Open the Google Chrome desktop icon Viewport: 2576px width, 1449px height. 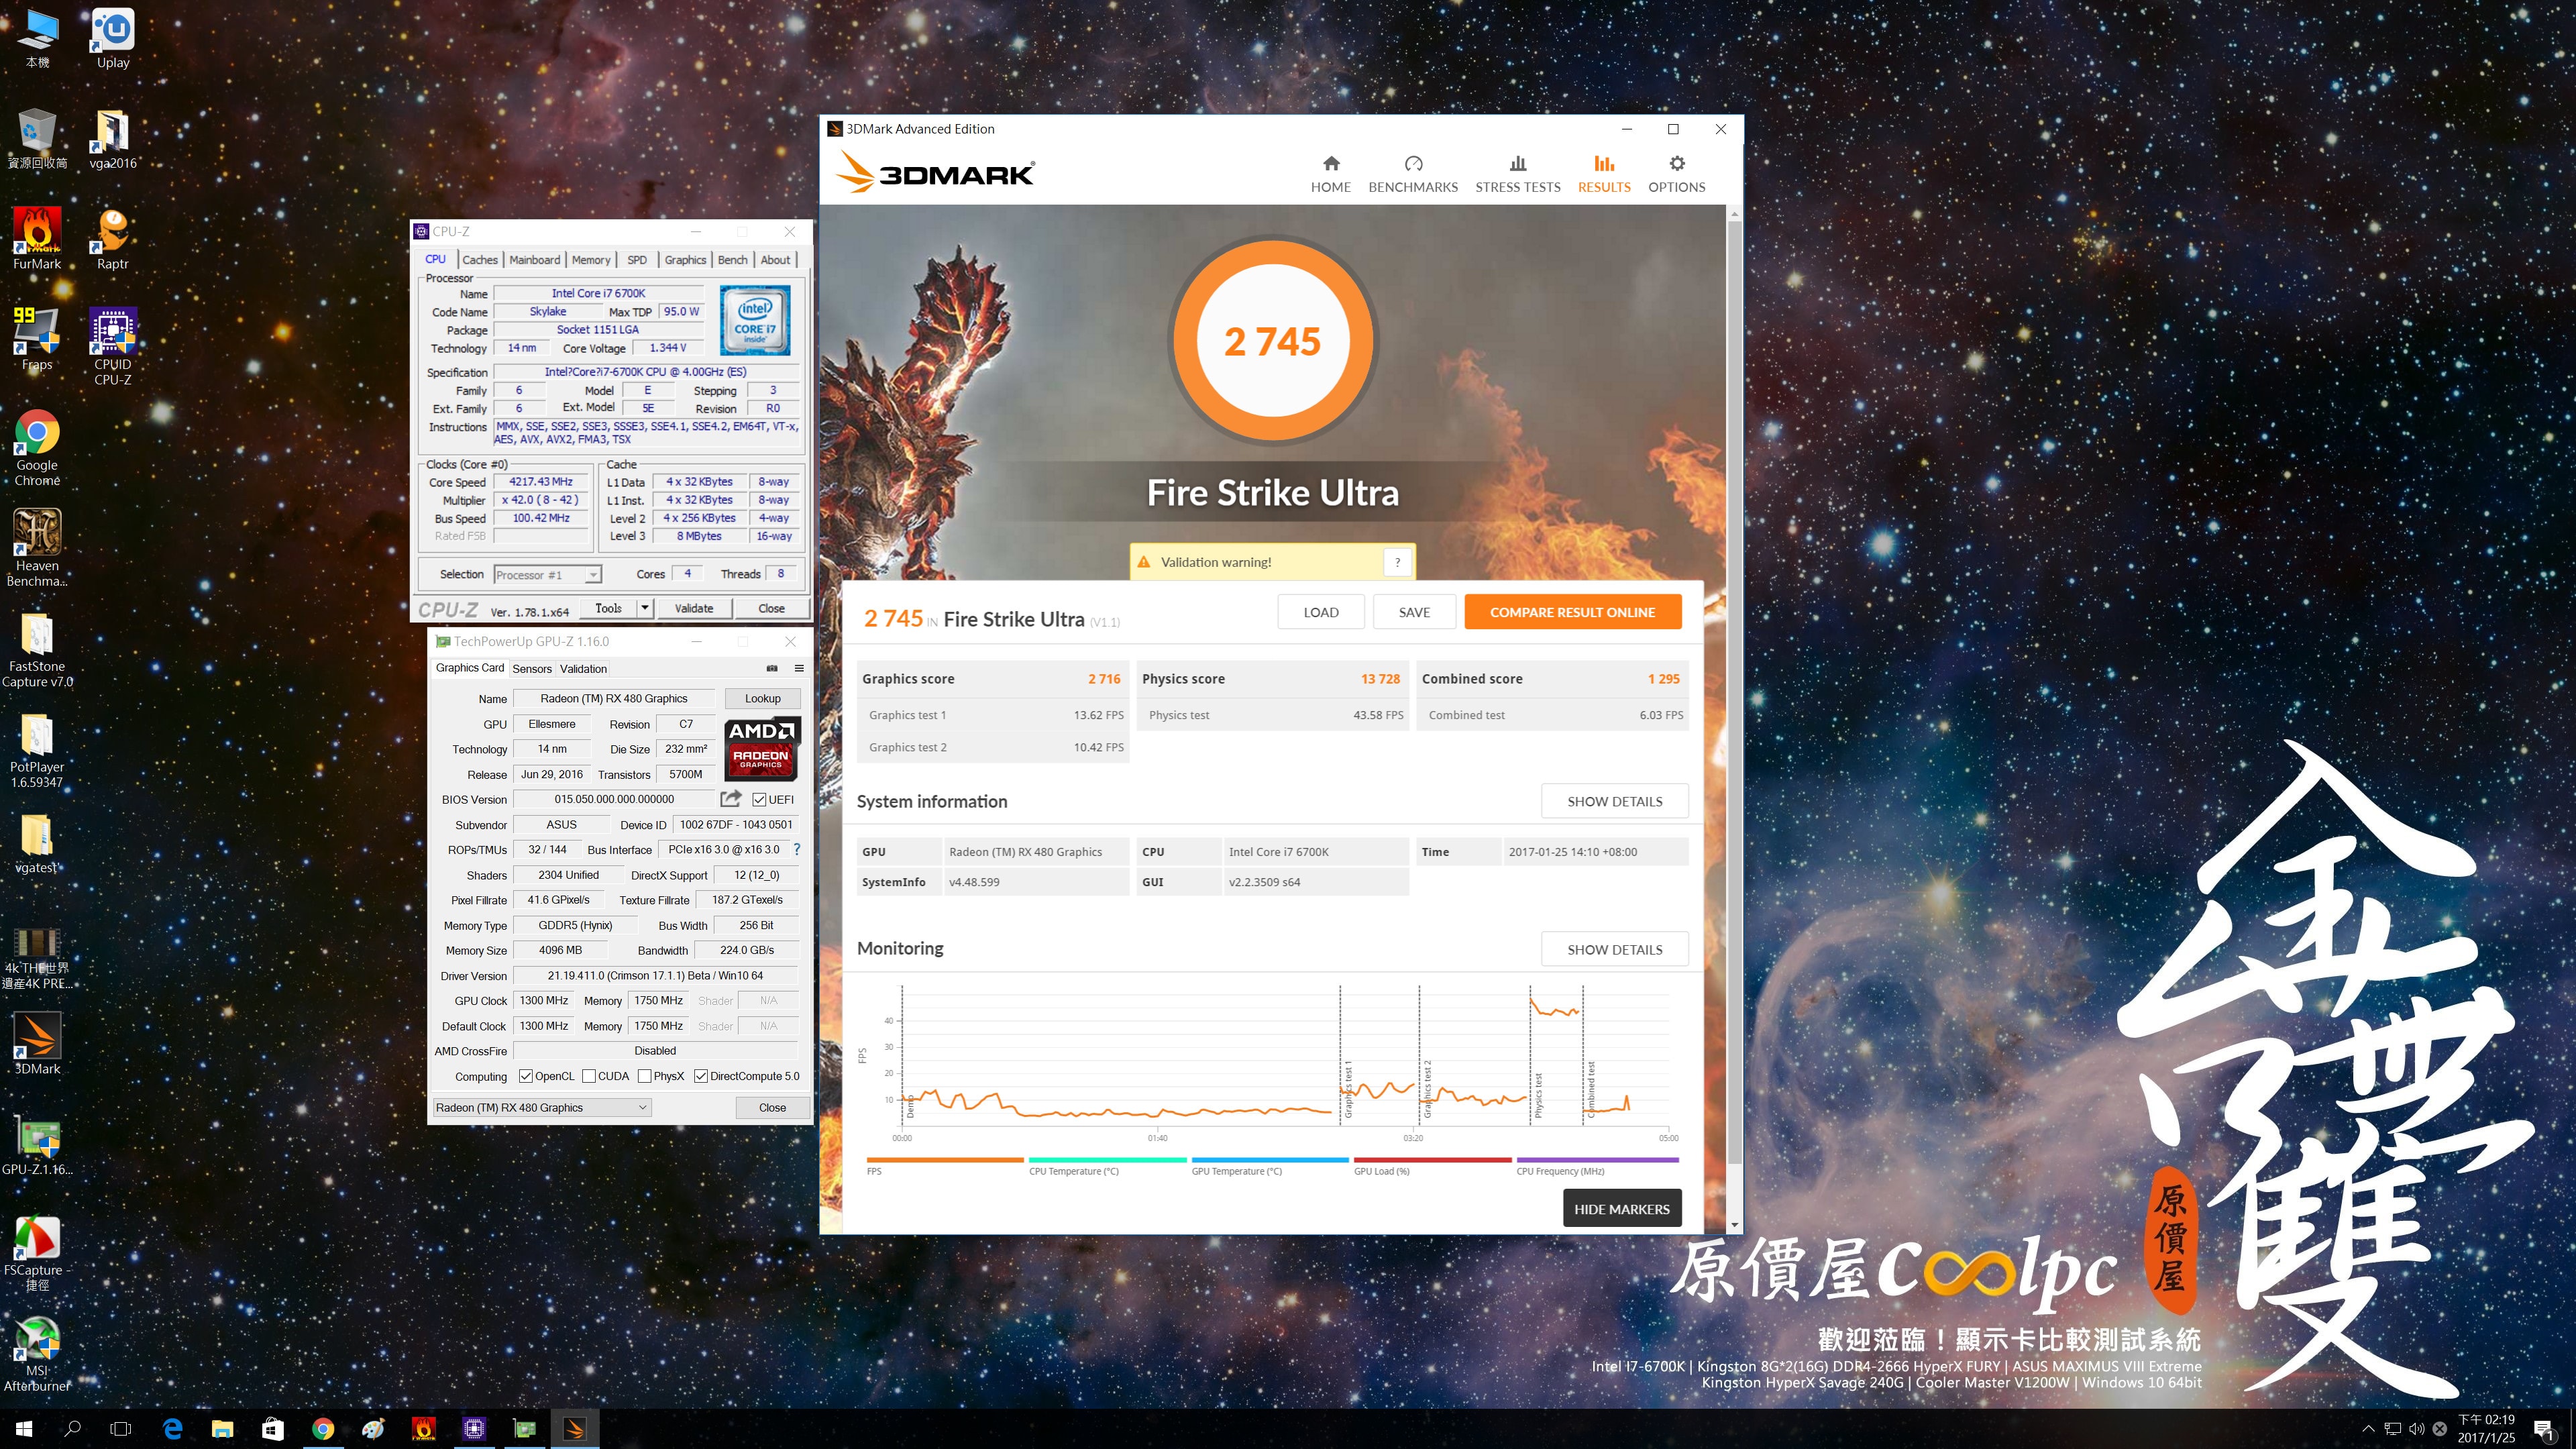coord(37,447)
